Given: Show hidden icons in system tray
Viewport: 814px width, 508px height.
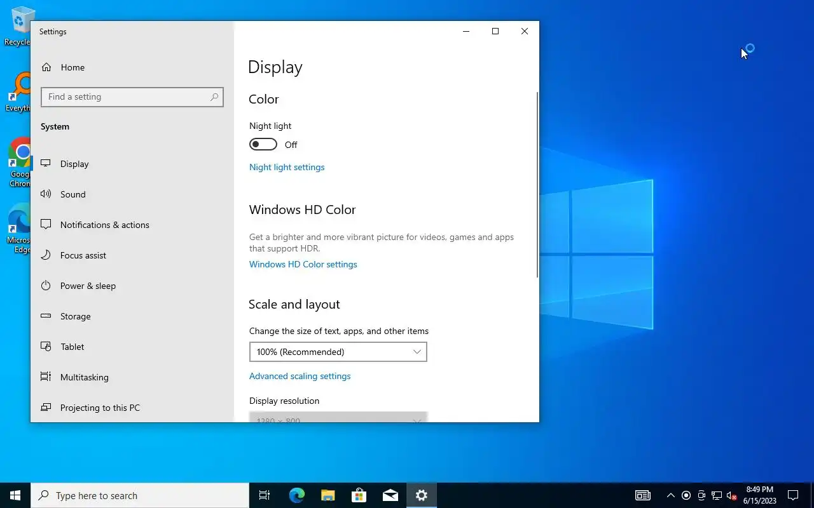Looking at the screenshot, I should [x=670, y=495].
